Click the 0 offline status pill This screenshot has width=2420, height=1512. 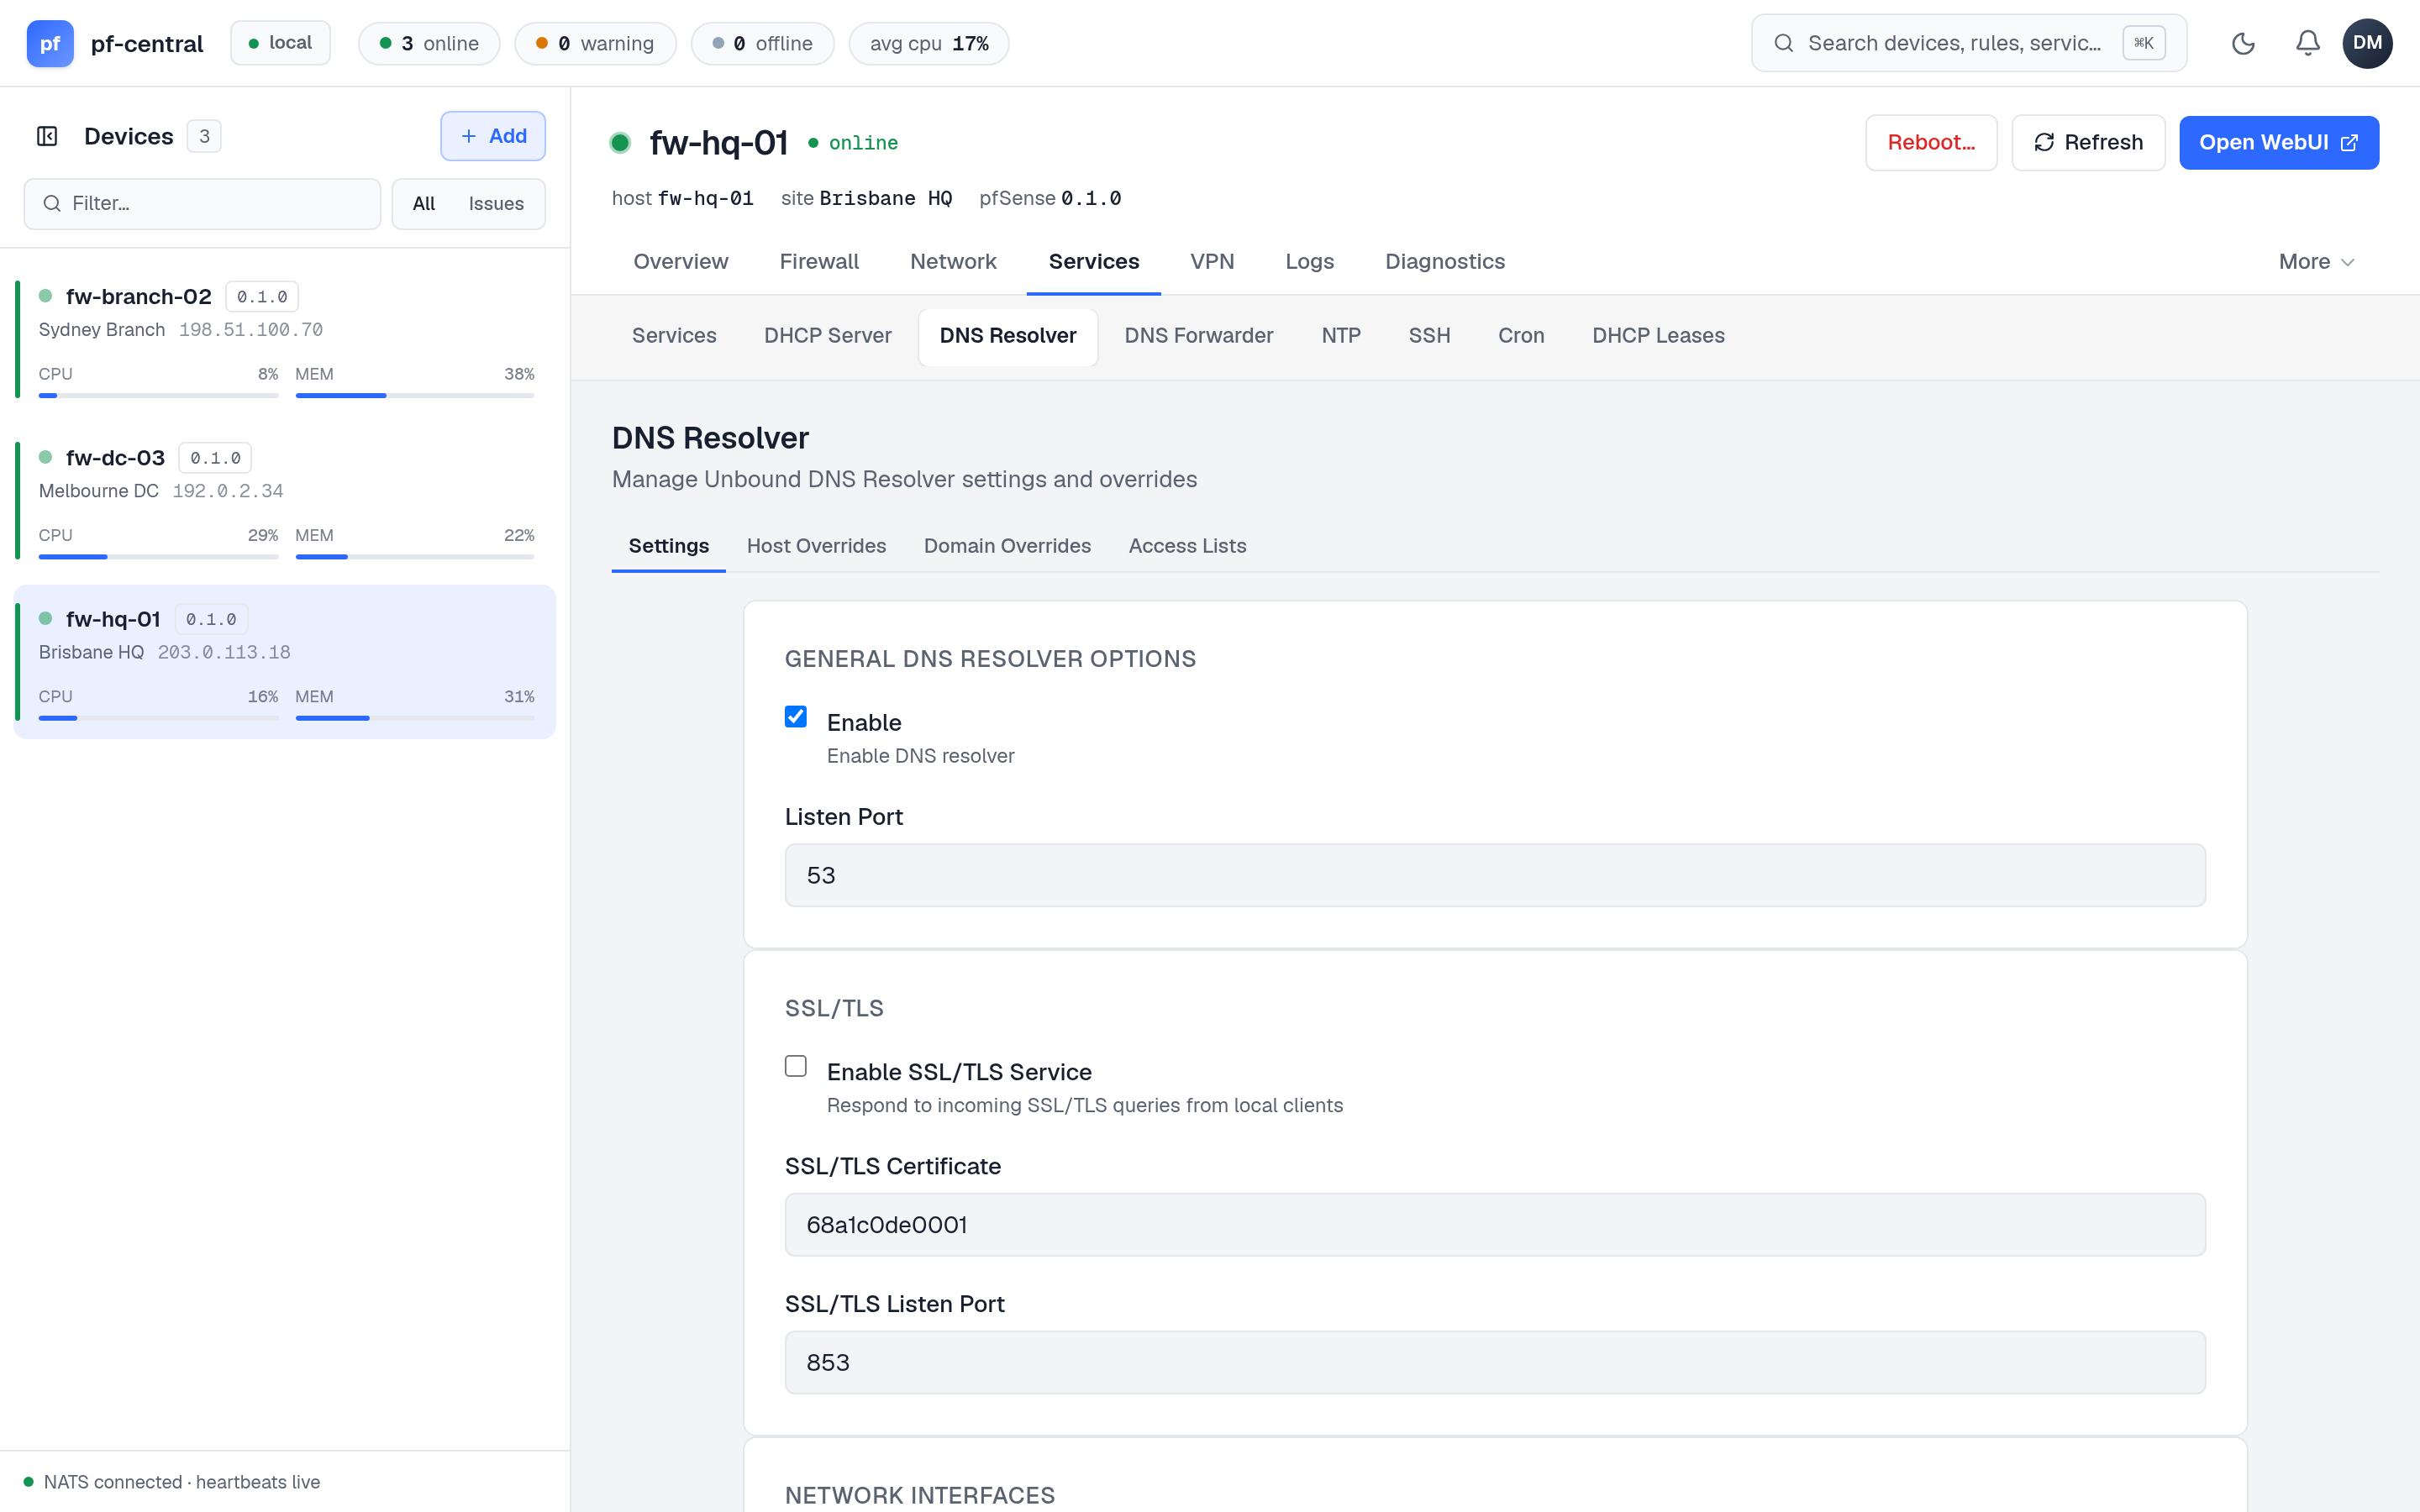click(762, 43)
